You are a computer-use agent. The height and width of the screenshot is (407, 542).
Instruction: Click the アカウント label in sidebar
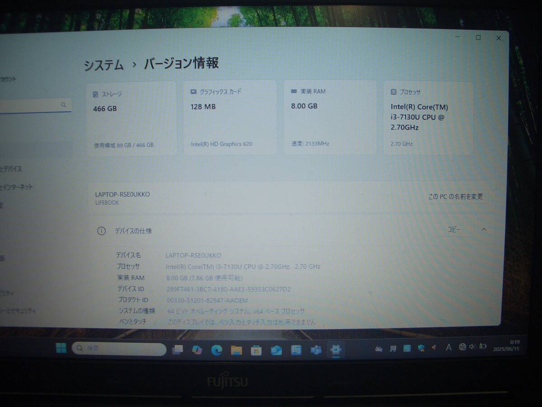coord(8,79)
